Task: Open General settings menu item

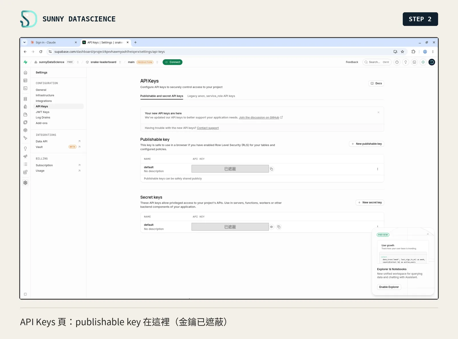Action: [x=41, y=90]
